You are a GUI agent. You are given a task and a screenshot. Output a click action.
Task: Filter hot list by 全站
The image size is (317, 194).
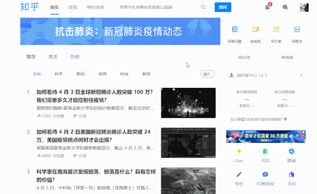coord(37,74)
